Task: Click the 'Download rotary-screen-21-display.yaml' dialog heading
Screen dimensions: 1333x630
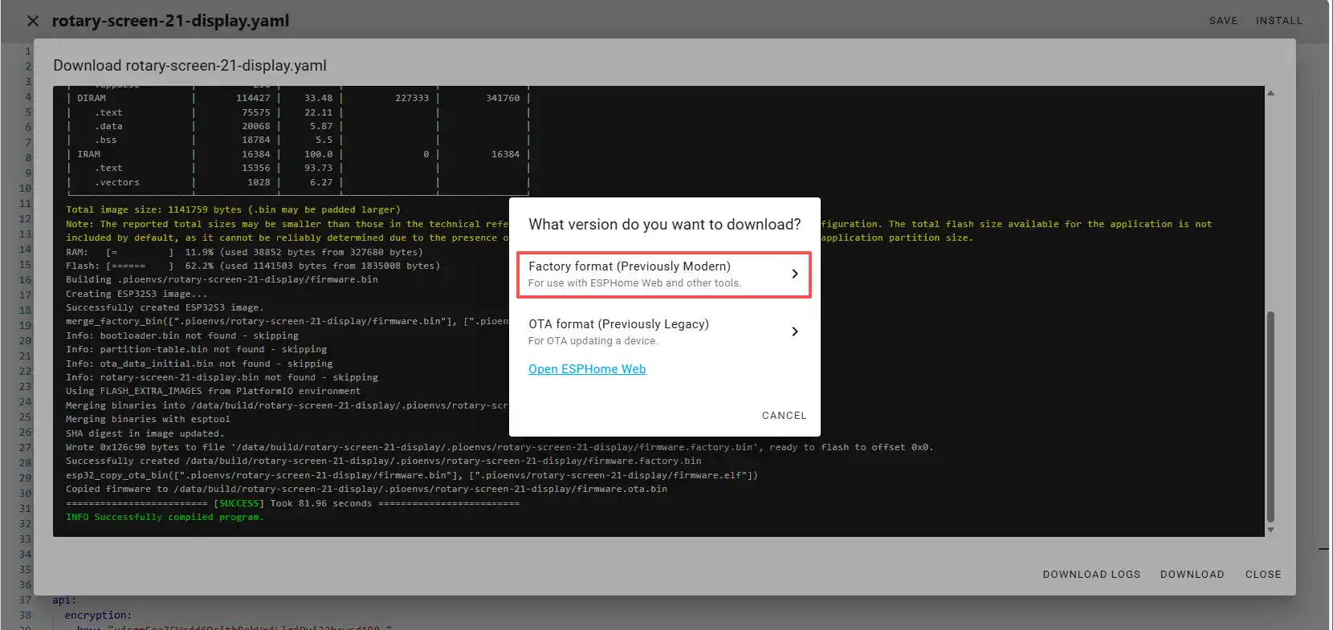Action: coord(190,66)
